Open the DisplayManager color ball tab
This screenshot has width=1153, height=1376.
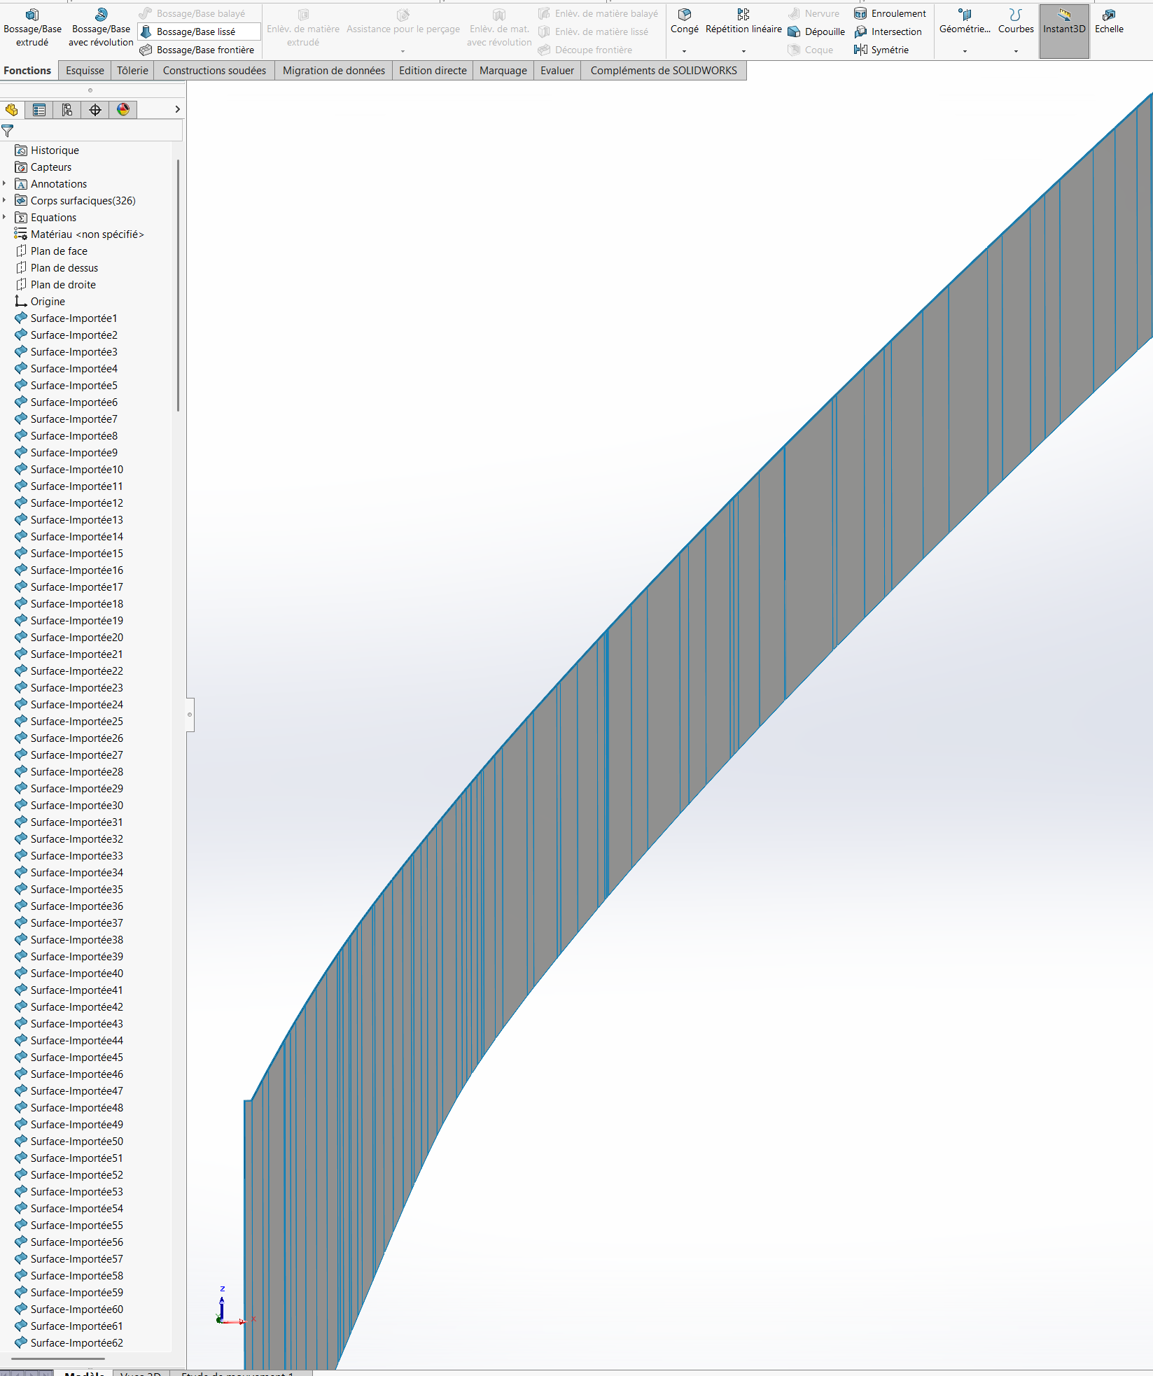tap(123, 110)
